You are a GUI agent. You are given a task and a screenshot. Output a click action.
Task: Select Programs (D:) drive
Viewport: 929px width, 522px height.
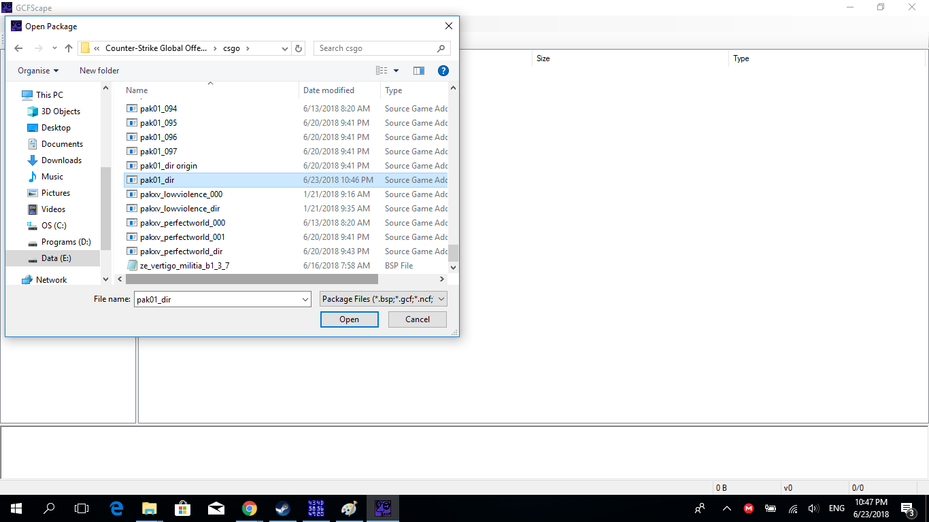coord(66,242)
